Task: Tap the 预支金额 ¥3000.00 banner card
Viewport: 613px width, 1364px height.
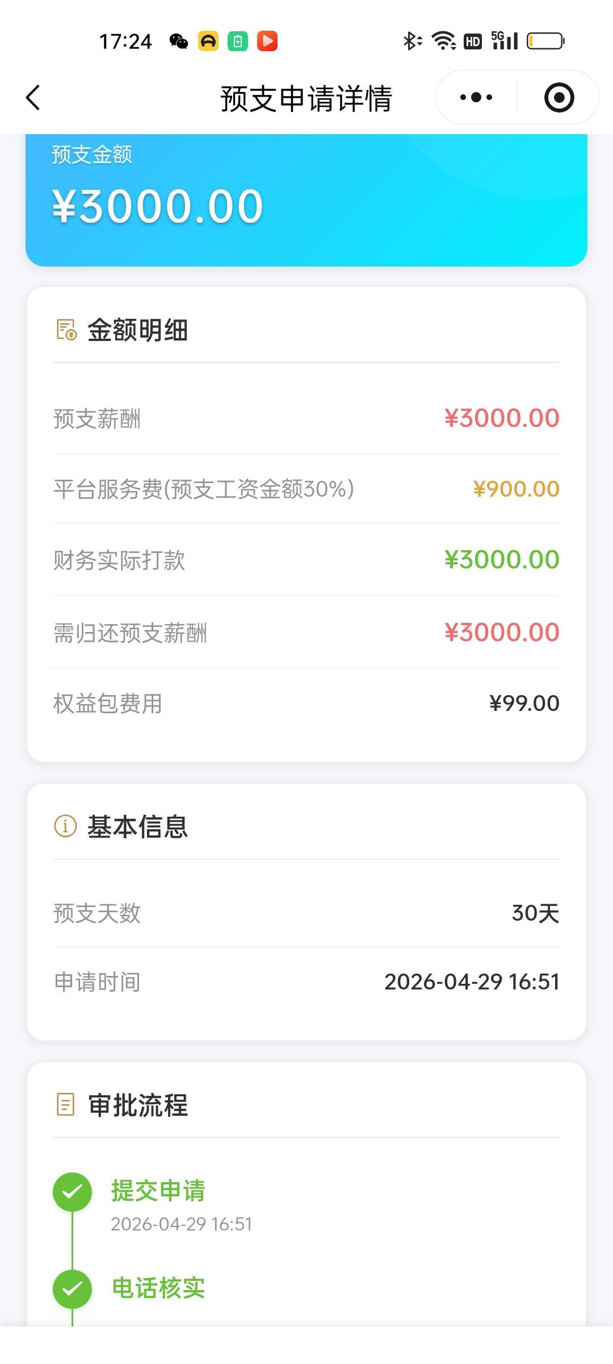Action: (x=306, y=200)
